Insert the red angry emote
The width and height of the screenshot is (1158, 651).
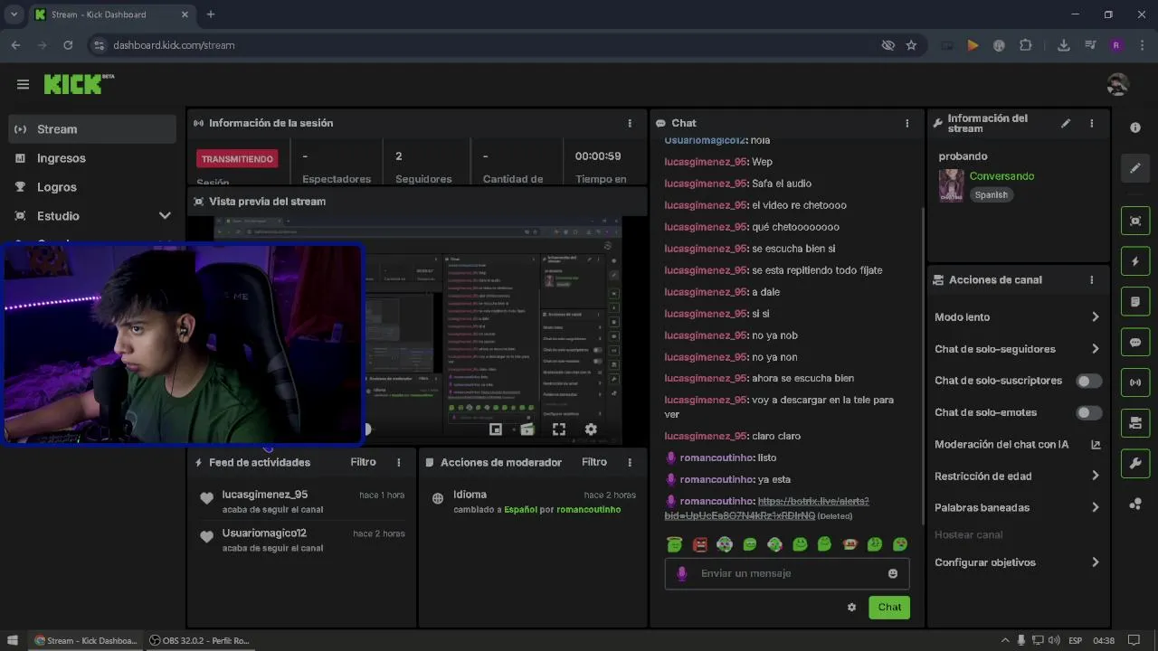699,544
